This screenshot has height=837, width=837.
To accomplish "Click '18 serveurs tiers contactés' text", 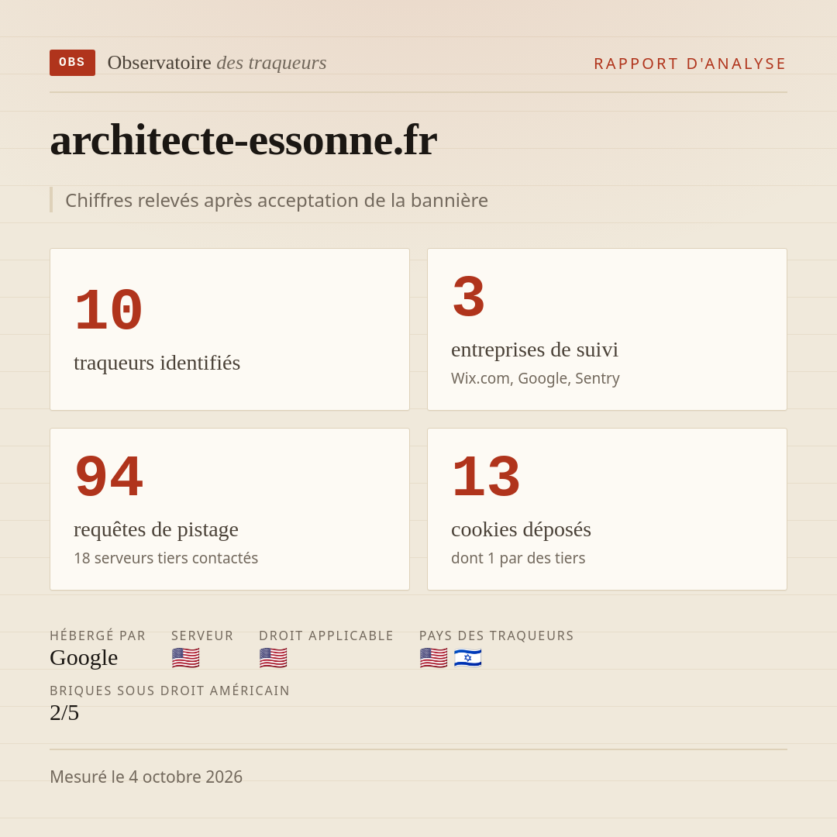I will tap(166, 558).
